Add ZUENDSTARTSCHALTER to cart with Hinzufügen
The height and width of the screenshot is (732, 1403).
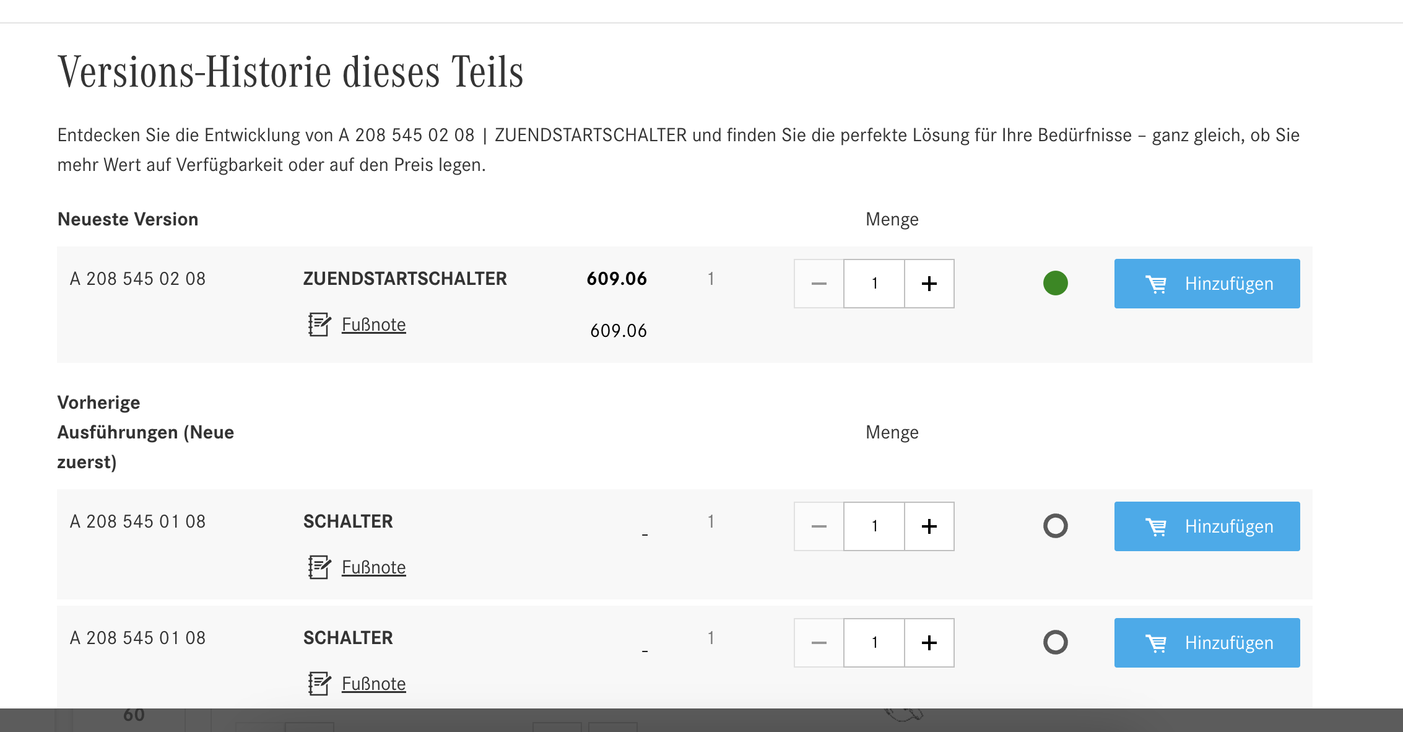click(x=1207, y=284)
